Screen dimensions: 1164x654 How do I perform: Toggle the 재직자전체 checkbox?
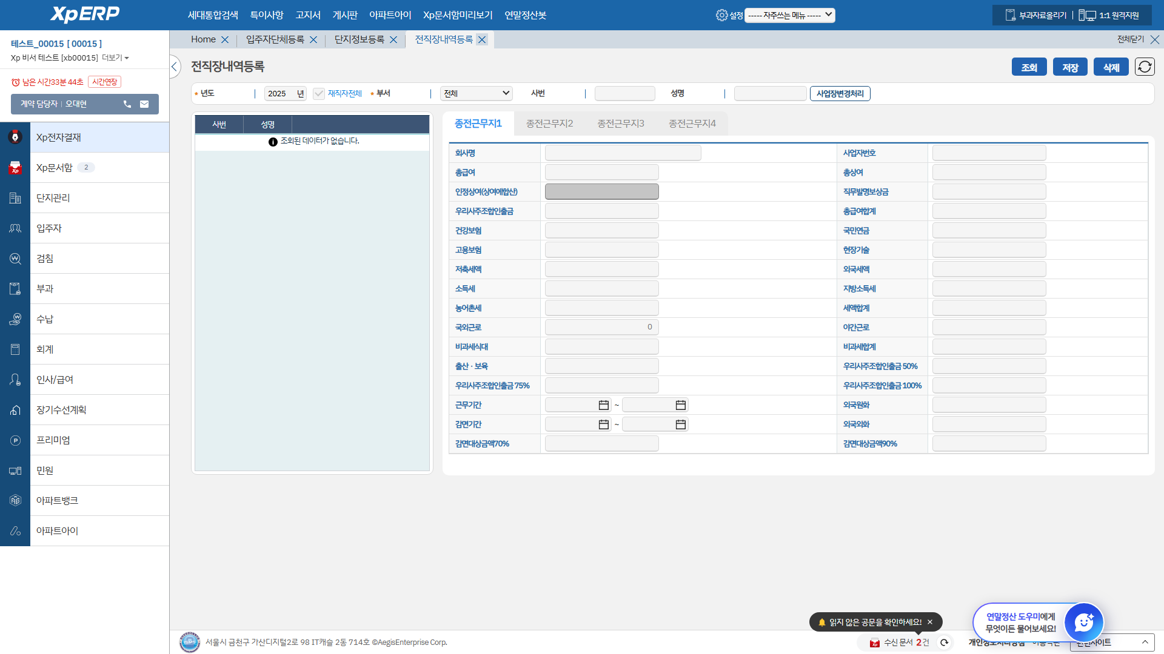319,93
